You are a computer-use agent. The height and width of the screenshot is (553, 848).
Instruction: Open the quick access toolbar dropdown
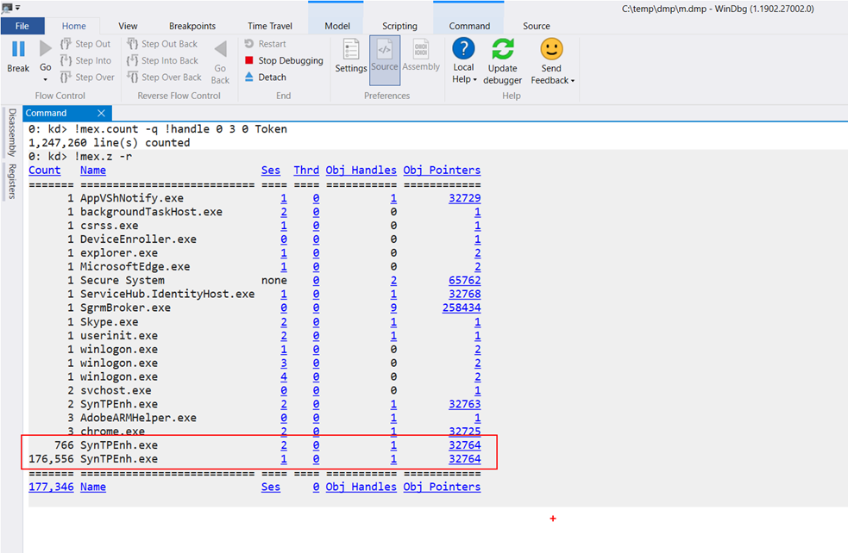click(x=18, y=8)
